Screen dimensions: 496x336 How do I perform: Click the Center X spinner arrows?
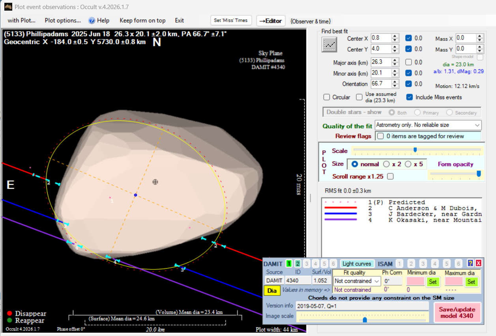[395, 38]
